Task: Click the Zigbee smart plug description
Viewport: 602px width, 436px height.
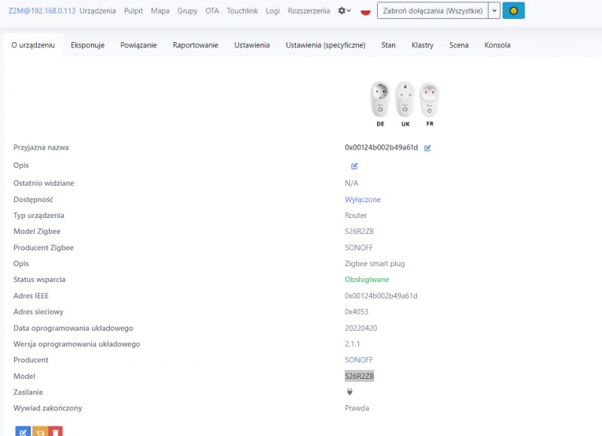Action: [375, 263]
